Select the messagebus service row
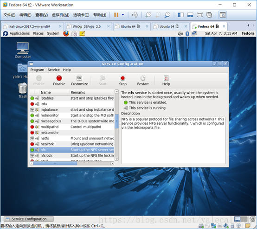The width and height of the screenshot is (257, 229). point(72,121)
